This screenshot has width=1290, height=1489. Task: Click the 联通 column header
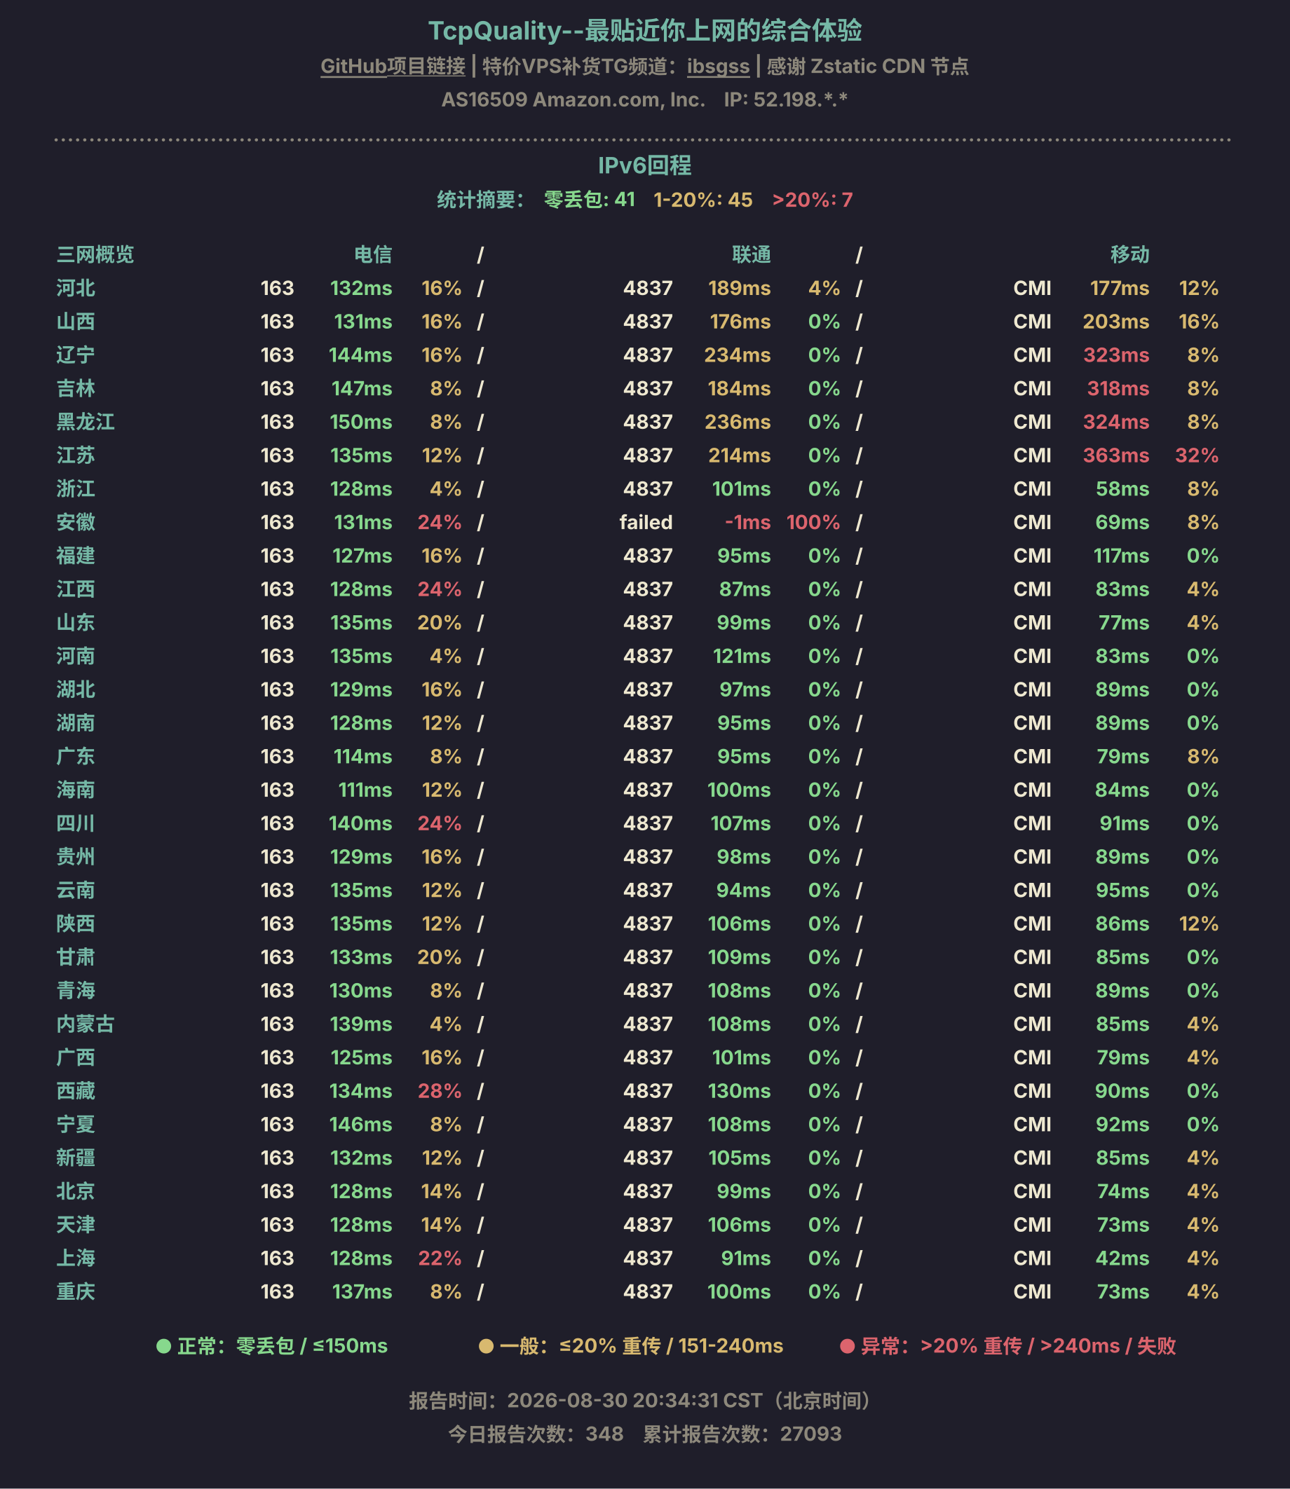pyautogui.click(x=752, y=254)
